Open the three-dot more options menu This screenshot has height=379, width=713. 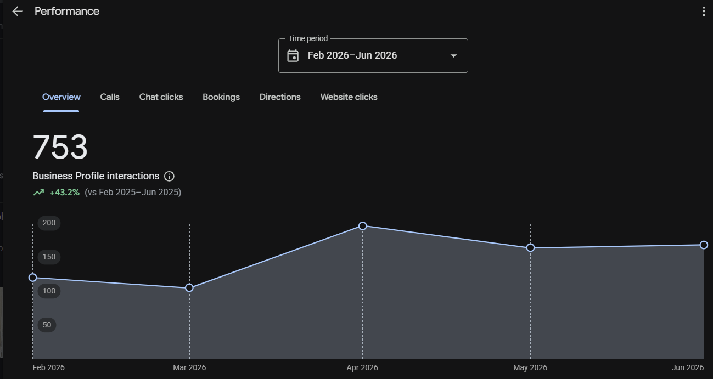click(x=704, y=12)
